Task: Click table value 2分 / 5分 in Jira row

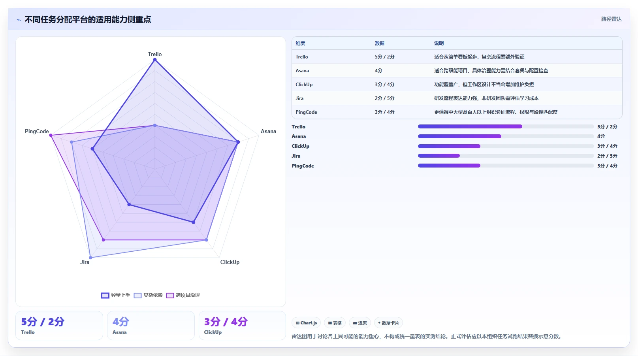Action: pos(384,98)
